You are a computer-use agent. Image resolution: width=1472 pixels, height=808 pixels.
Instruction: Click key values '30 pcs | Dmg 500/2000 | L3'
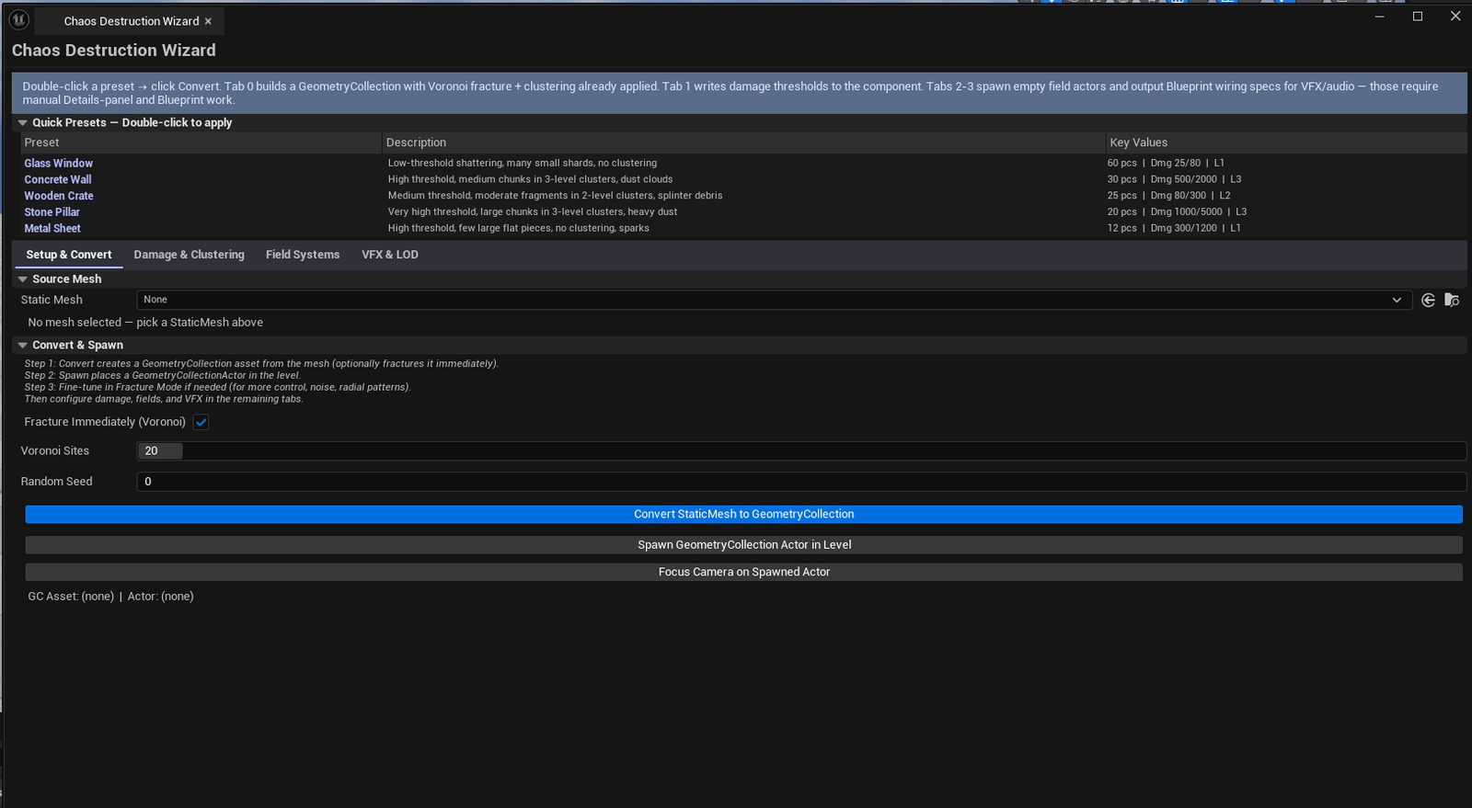pos(1174,180)
